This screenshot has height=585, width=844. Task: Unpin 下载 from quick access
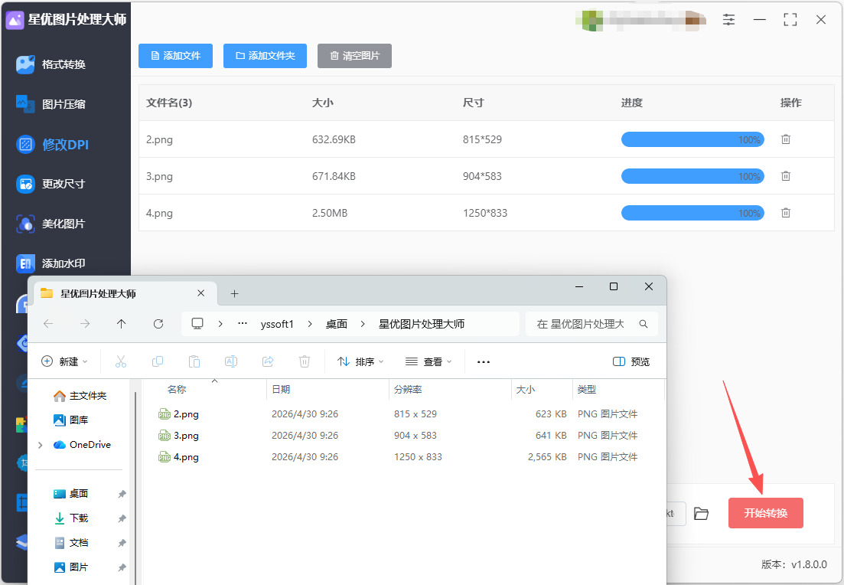pos(122,518)
